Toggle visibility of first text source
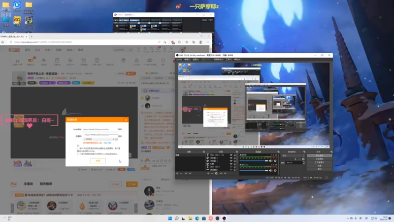 pos(231,155)
